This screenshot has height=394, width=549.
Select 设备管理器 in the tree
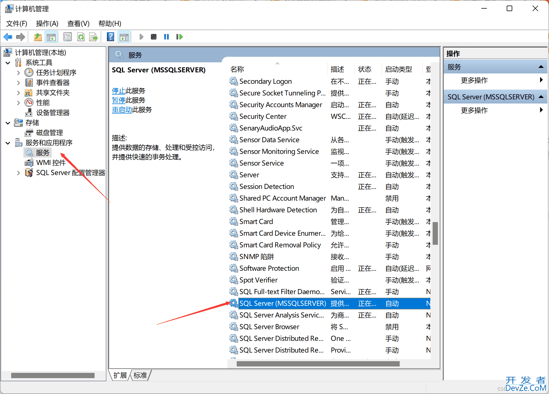coord(53,113)
